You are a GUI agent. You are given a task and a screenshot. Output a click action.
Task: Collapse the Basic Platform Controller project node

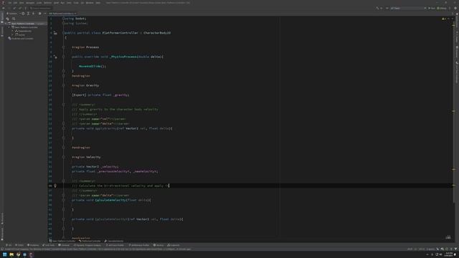point(9,27)
